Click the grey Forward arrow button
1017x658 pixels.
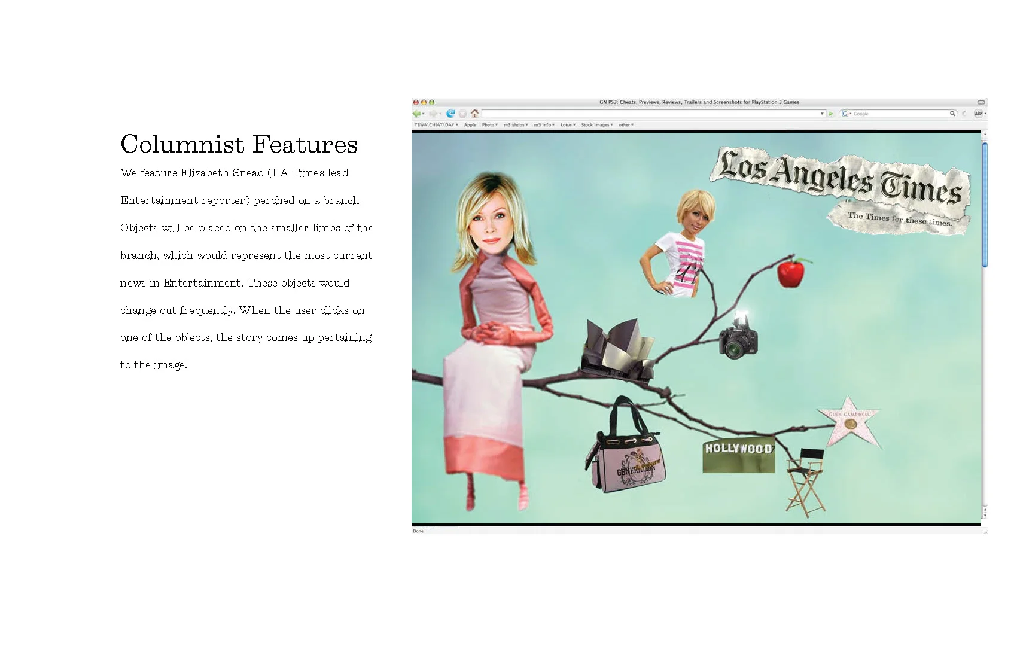pos(433,114)
